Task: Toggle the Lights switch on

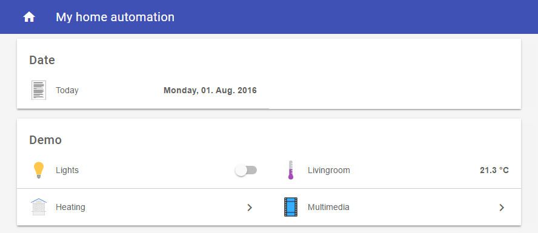Action: 246,170
